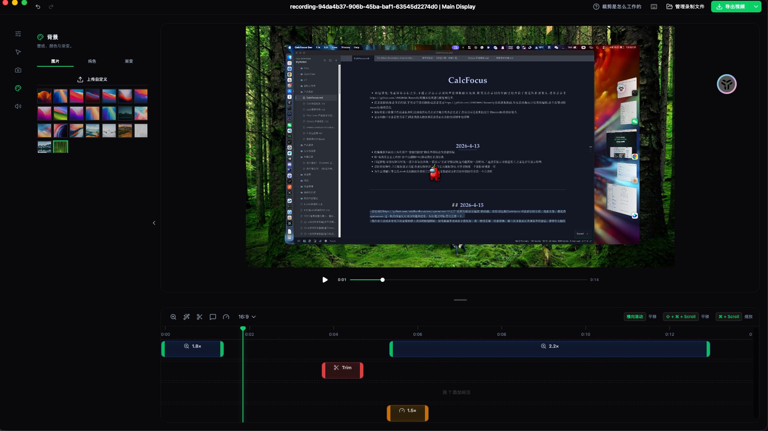Play the video preview
768x431 pixels.
pos(325,280)
